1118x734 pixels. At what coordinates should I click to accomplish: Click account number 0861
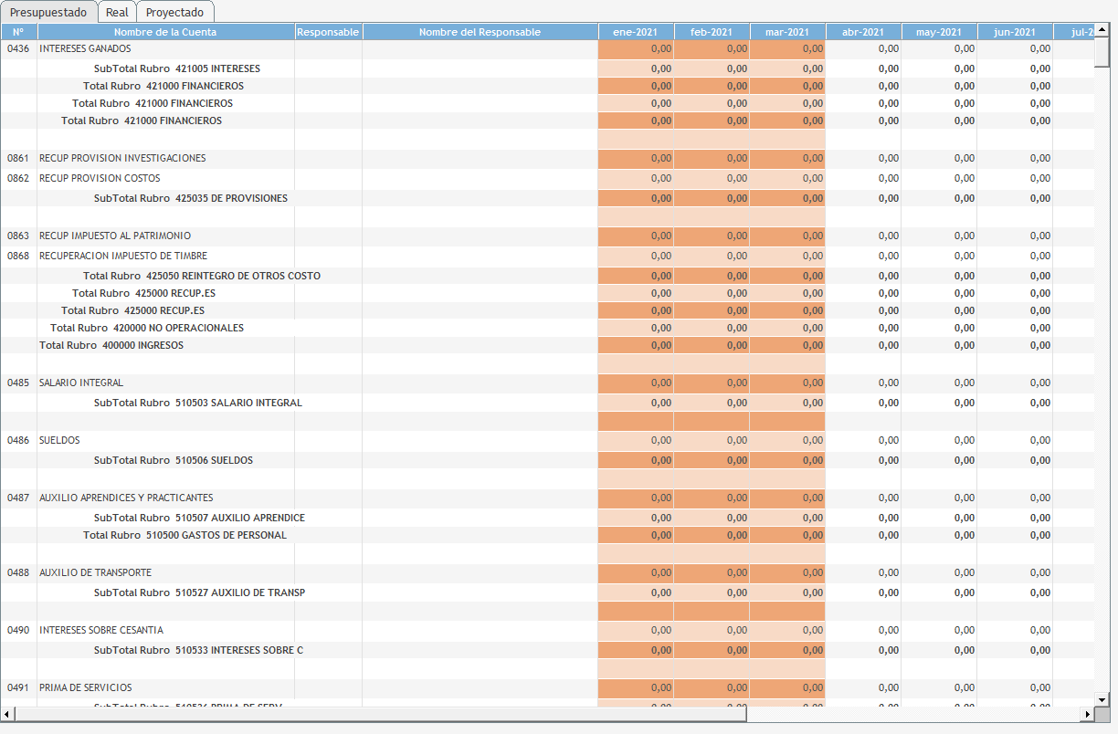[18, 158]
